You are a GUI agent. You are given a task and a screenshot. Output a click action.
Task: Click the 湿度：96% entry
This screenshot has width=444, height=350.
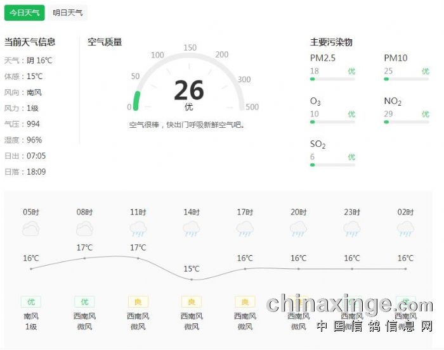coord(23,140)
